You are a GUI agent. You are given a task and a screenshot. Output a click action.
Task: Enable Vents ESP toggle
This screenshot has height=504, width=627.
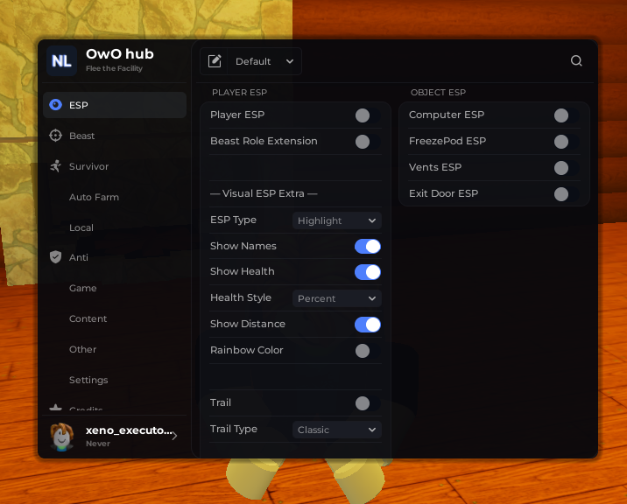567,168
